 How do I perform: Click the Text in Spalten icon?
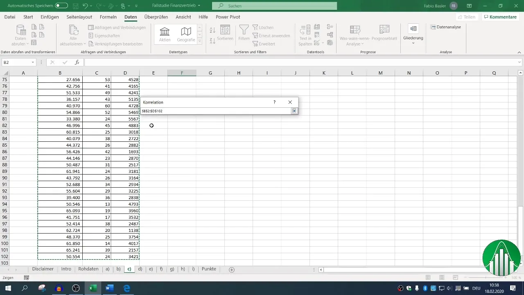pyautogui.click(x=305, y=36)
